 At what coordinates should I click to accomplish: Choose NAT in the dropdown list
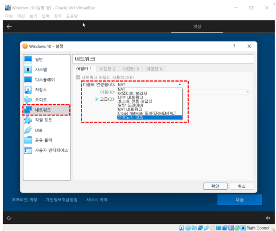tap(150, 89)
